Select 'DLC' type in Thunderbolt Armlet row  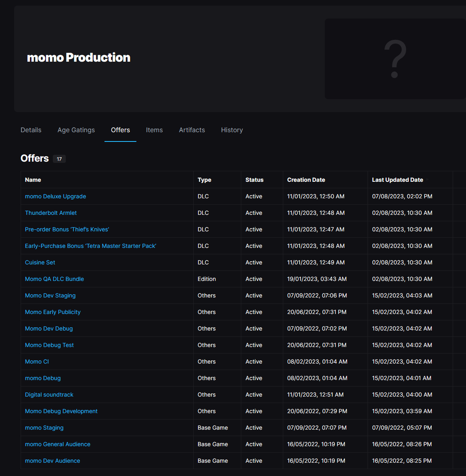pos(203,213)
